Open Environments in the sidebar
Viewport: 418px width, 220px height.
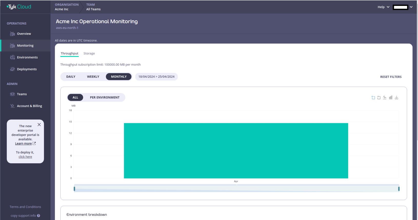pyautogui.click(x=27, y=57)
